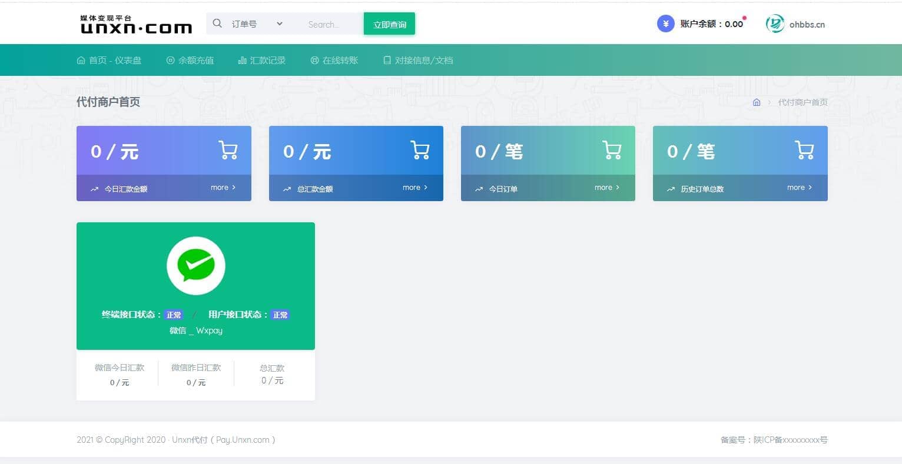Click cart icon on 历史订单总数 card

tap(804, 150)
